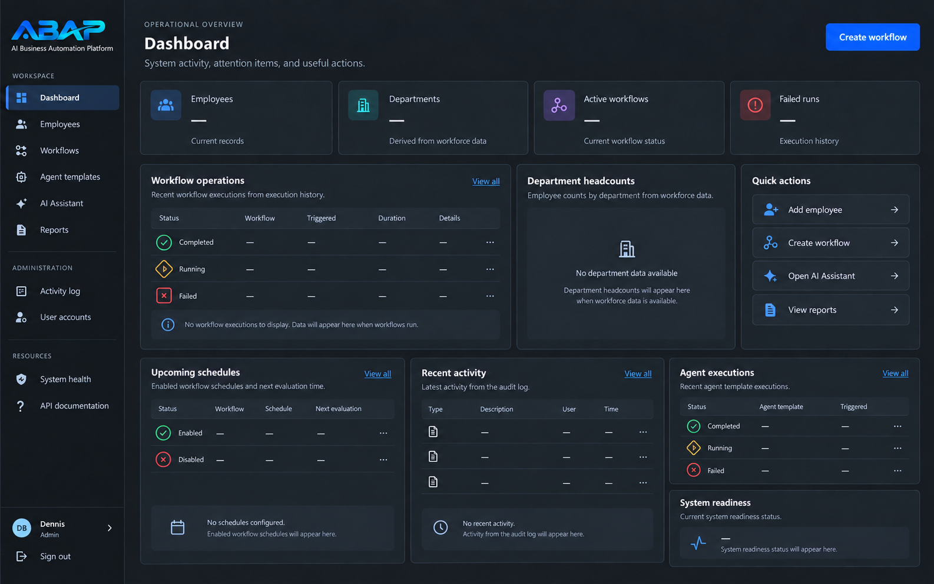934x584 pixels.
Task: Click the System health shield icon
Action: [21, 379]
